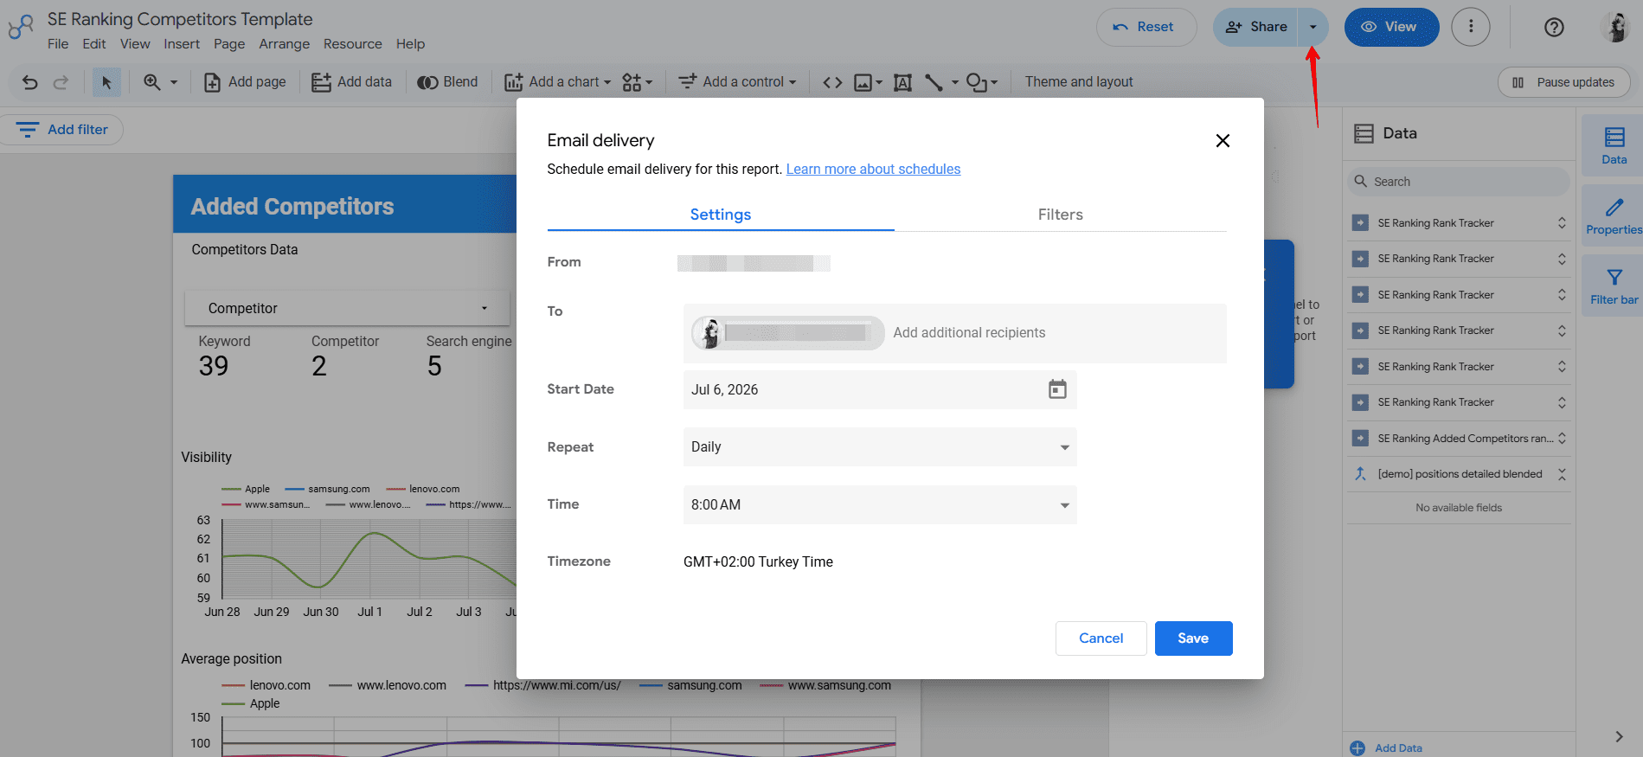
Task: Open the Edit menu
Action: (94, 44)
